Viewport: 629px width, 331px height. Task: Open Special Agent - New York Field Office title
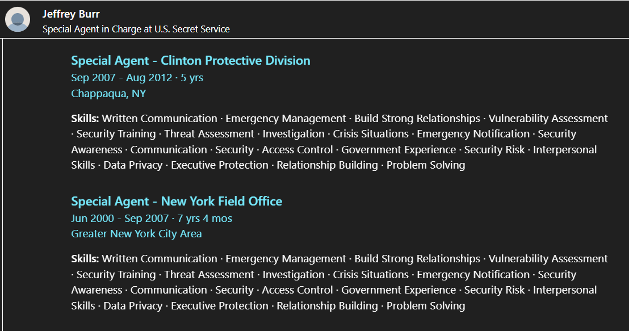177,202
